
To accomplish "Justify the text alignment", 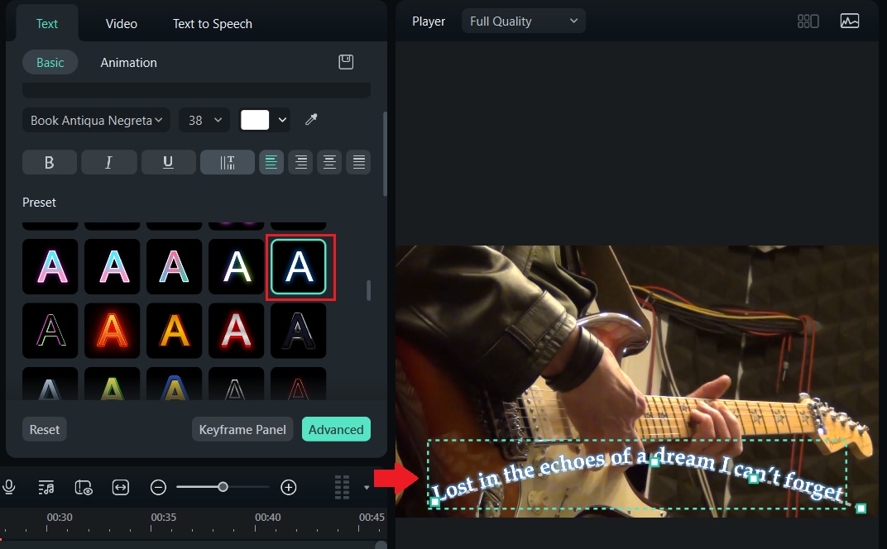I will click(x=358, y=162).
